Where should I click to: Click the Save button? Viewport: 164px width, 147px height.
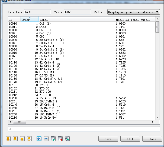pyautogui.click(x=108, y=139)
